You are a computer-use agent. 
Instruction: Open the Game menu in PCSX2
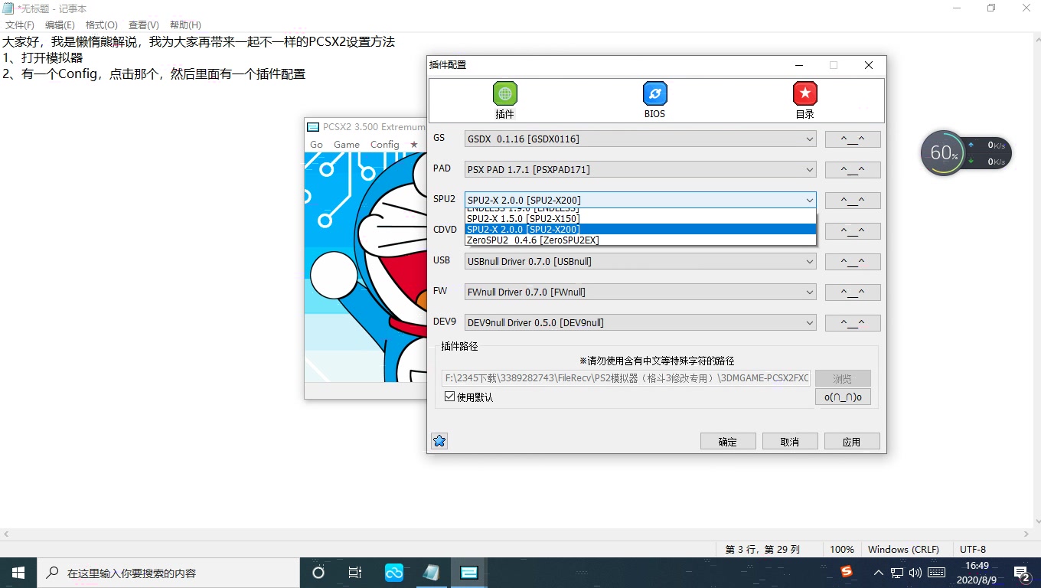coord(347,144)
